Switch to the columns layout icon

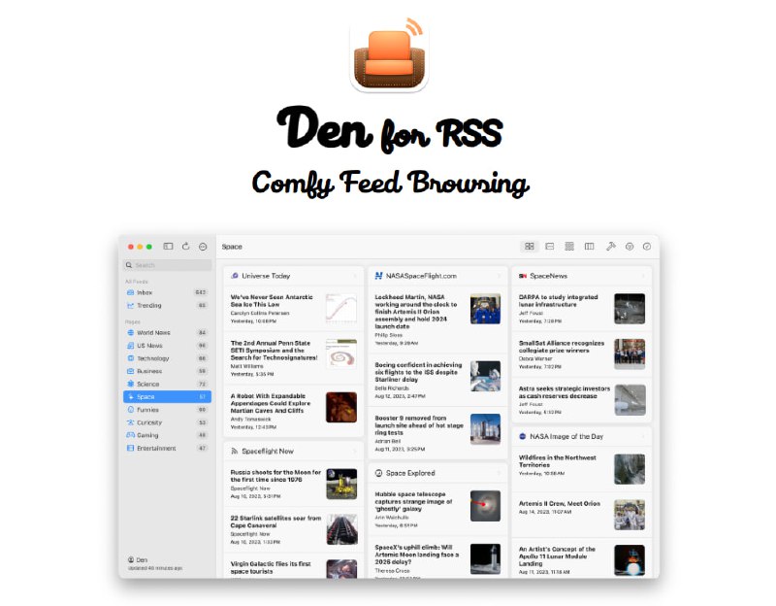(590, 246)
